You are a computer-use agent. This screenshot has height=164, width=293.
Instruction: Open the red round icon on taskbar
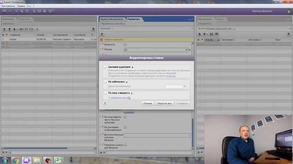click(48, 160)
